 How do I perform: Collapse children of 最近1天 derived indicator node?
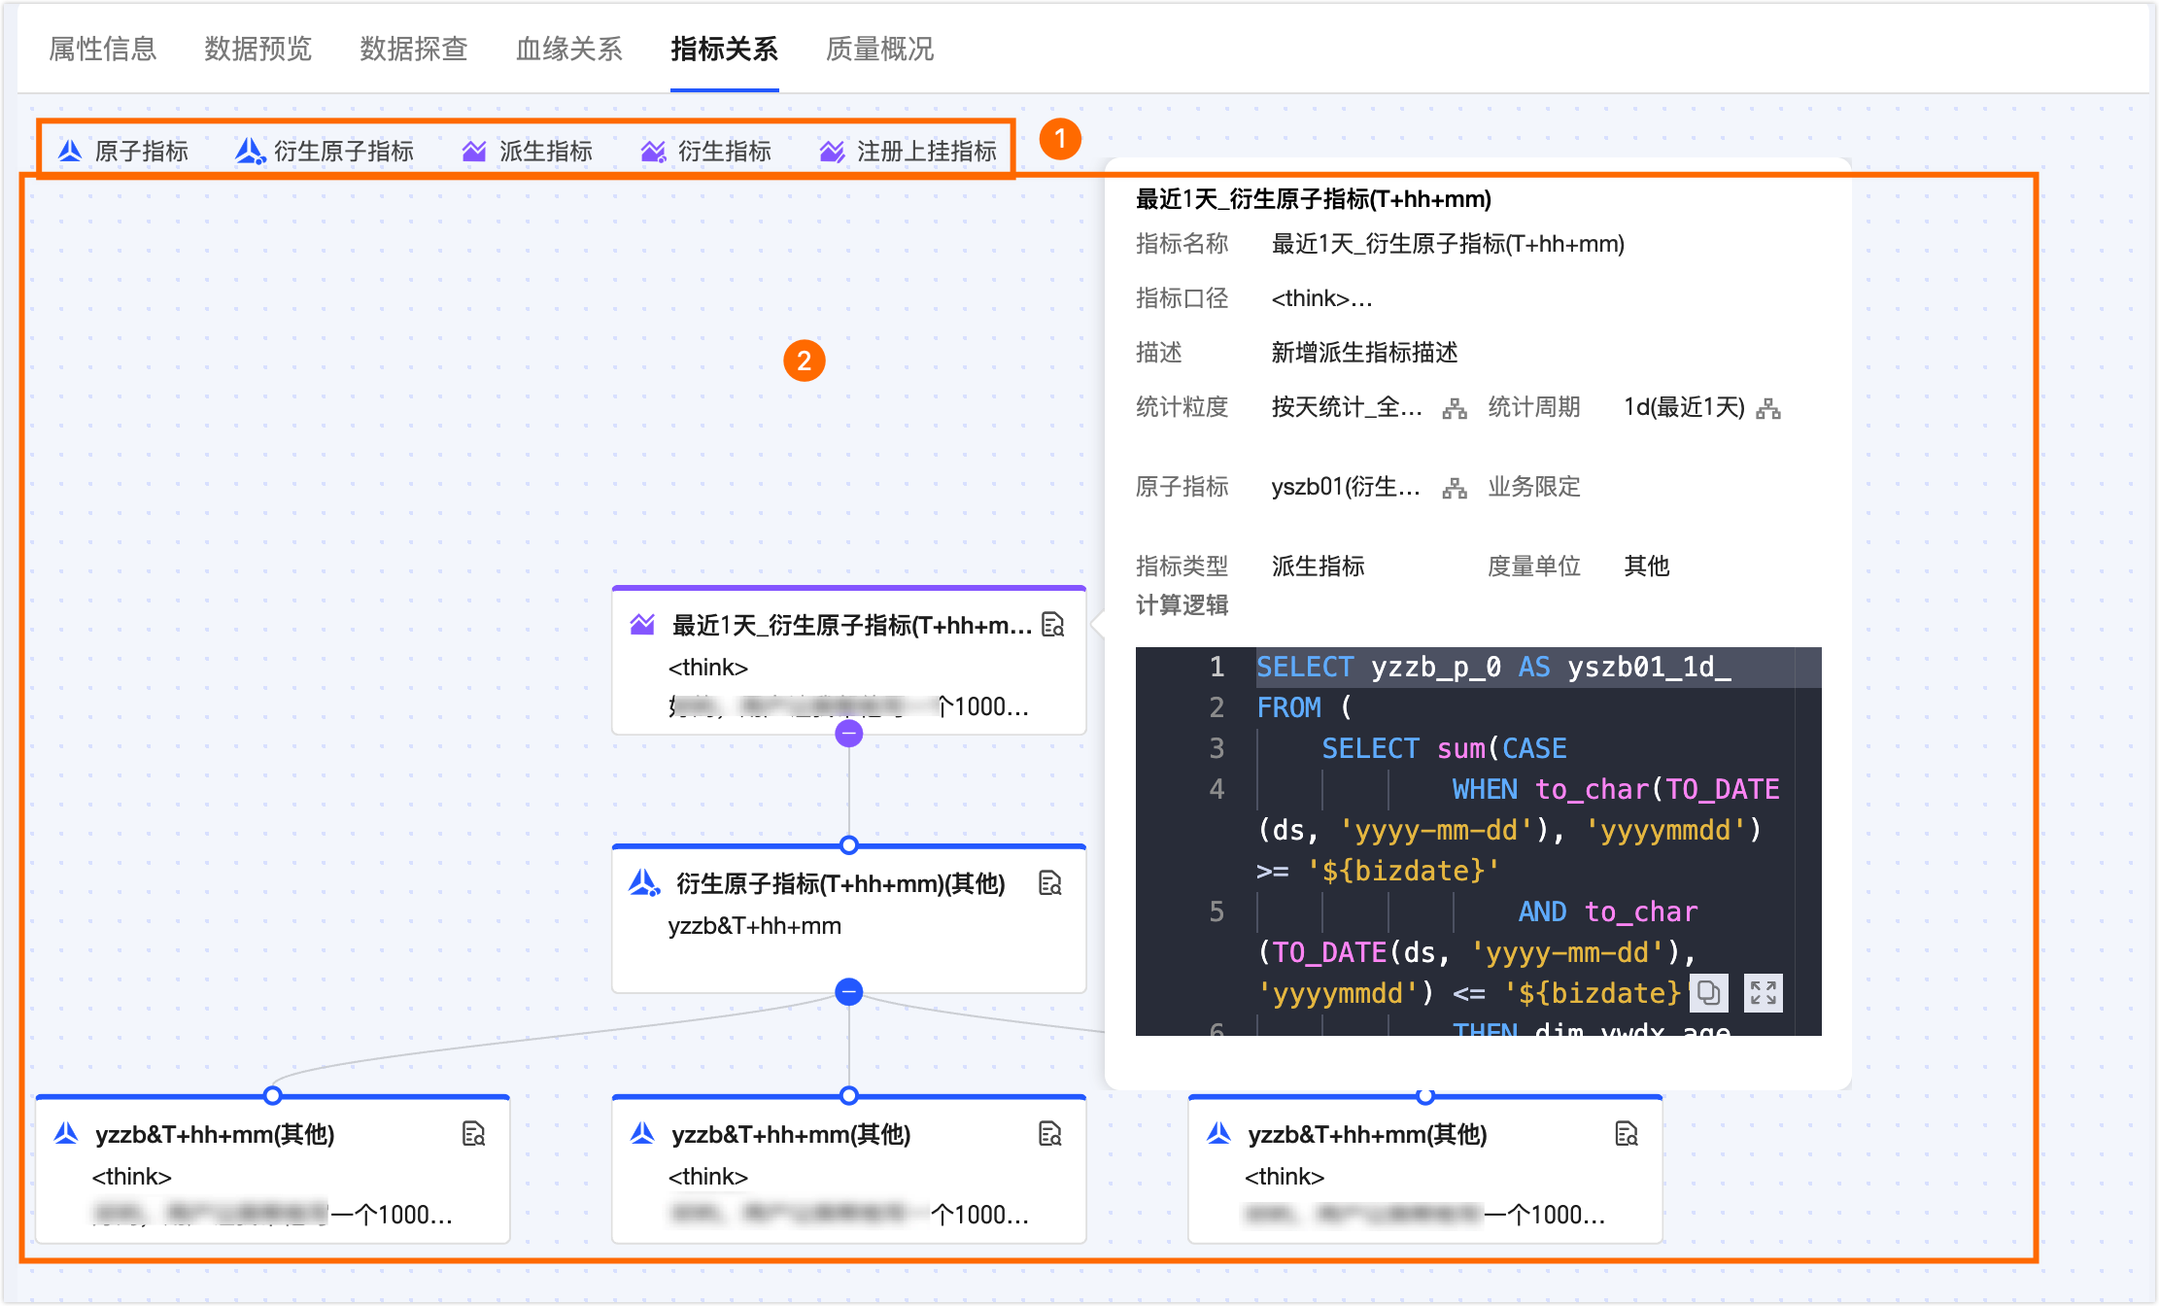click(x=849, y=733)
